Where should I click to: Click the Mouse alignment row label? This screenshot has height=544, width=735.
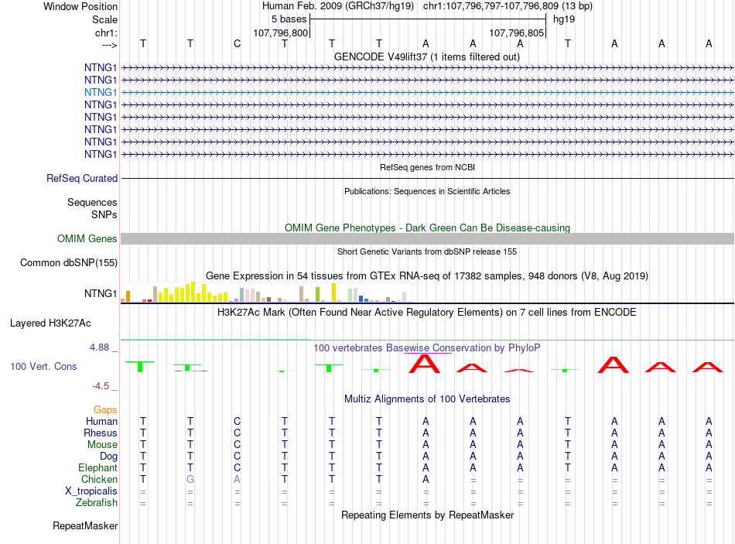(x=102, y=445)
